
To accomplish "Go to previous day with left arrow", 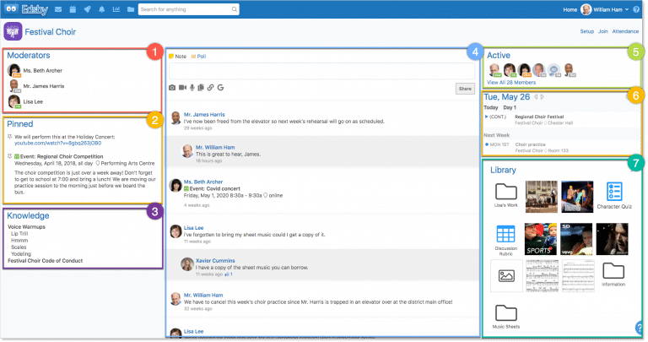I will click(x=537, y=97).
